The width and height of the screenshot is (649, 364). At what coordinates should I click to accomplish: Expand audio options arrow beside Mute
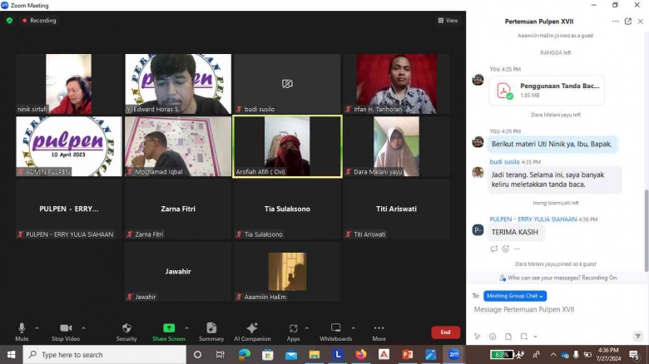coord(37,327)
